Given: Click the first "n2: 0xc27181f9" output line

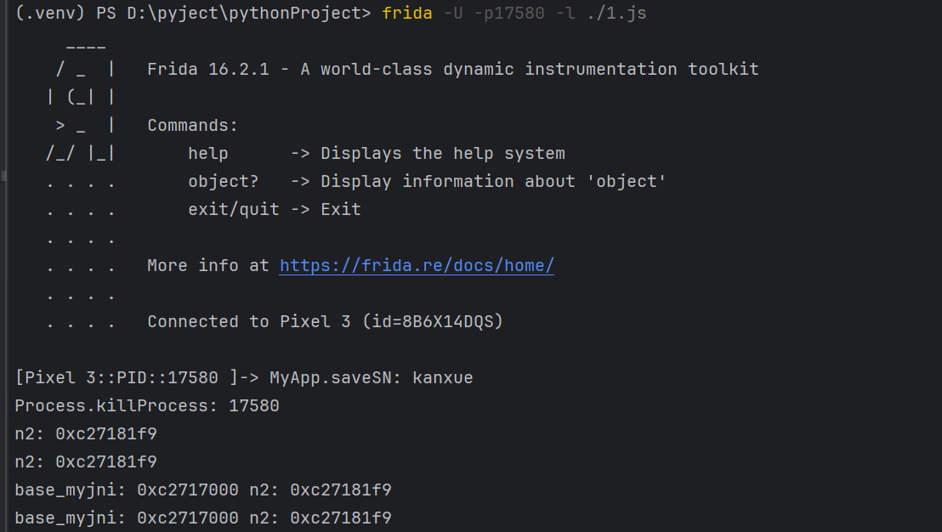Looking at the screenshot, I should tap(86, 434).
